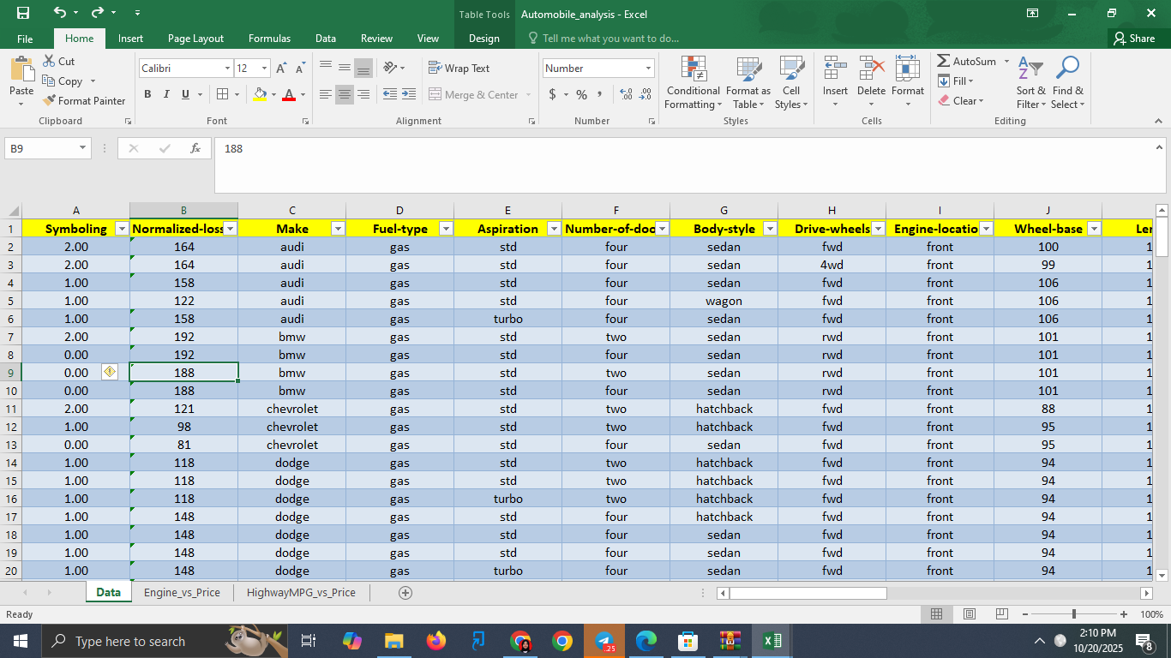The image size is (1171, 658).
Task: Increase font size with the larger A
Action: [282, 69]
